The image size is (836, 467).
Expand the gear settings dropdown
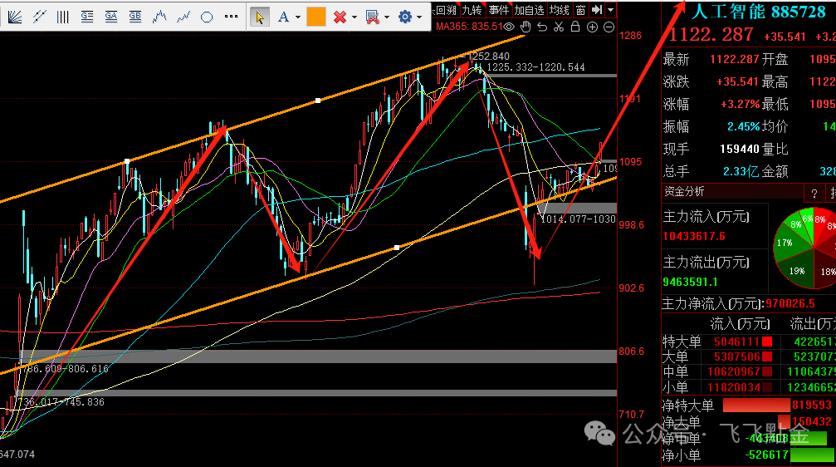point(419,17)
